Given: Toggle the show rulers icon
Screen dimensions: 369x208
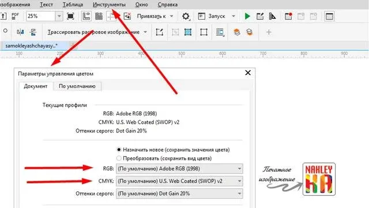Looking at the screenshot, I should [86, 16].
